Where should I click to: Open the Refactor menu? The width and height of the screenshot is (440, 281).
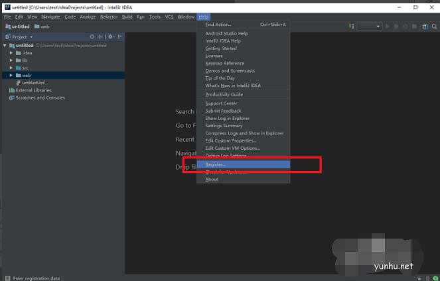[108, 17]
